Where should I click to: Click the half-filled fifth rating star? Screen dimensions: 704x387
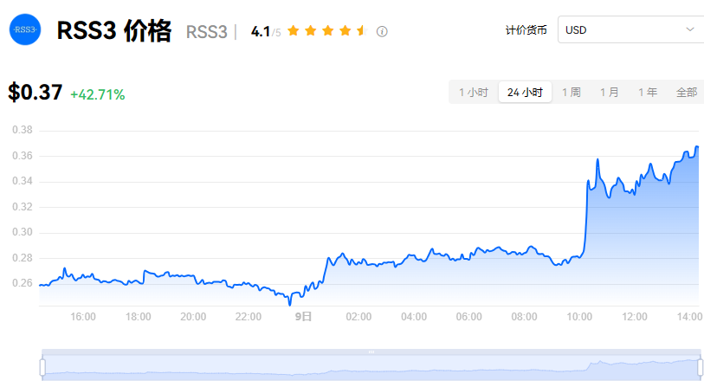click(362, 31)
